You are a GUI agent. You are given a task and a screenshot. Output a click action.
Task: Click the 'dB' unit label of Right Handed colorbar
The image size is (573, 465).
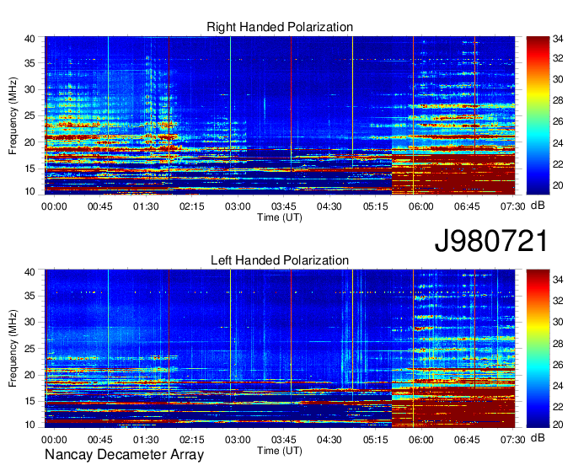tap(538, 206)
